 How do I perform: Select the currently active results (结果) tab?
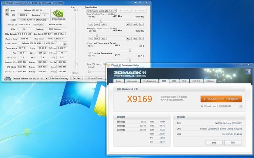164,81
